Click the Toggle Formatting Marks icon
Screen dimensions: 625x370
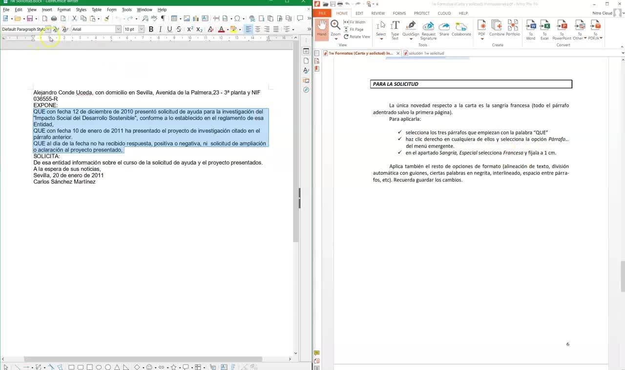pos(163,19)
